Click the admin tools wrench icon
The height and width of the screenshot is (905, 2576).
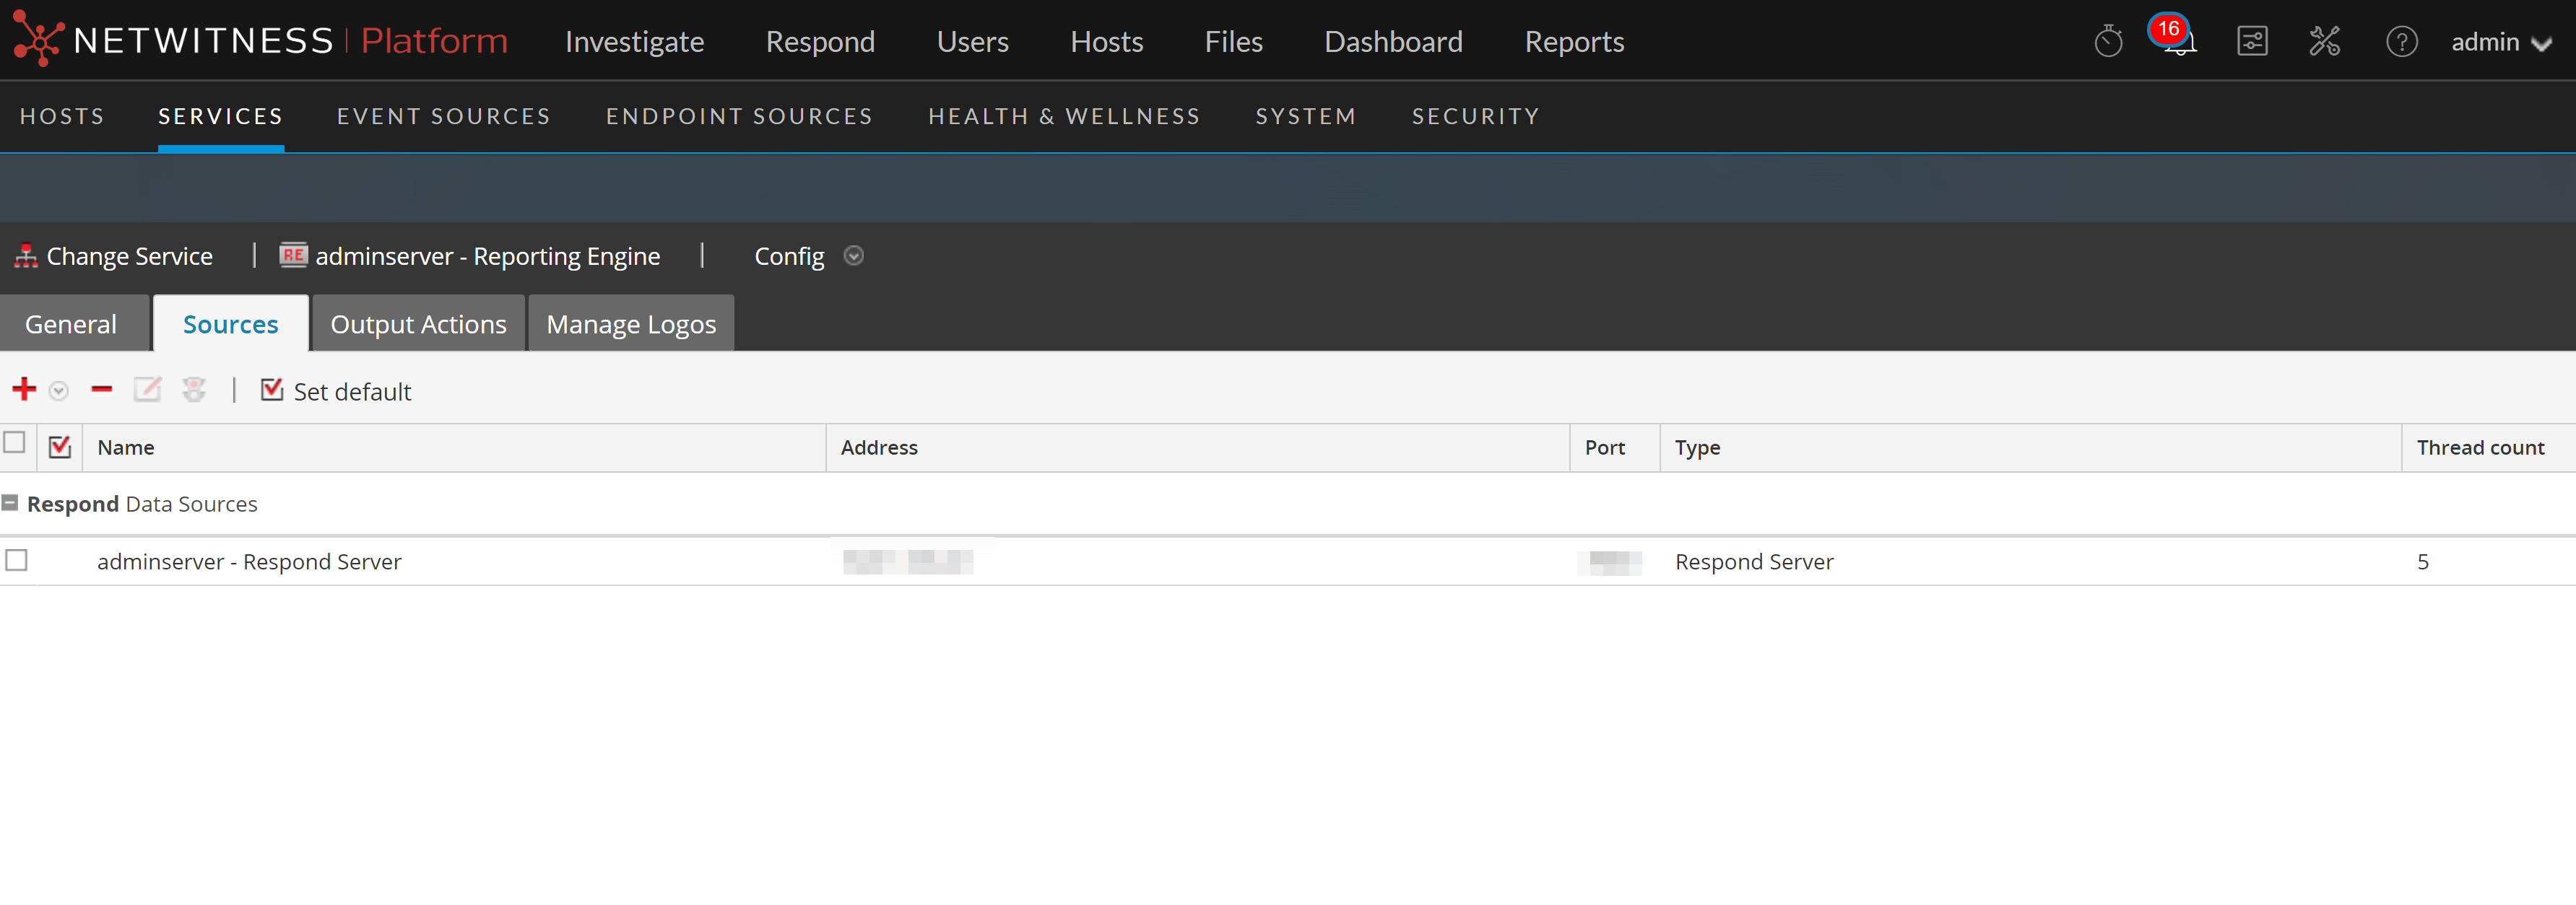2324,42
